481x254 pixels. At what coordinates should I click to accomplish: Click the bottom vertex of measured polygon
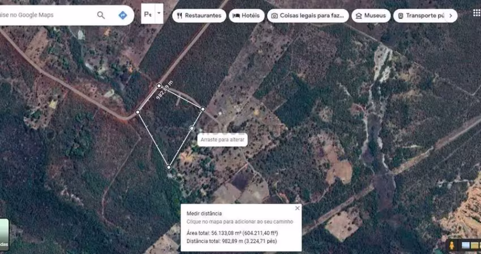[x=169, y=167]
